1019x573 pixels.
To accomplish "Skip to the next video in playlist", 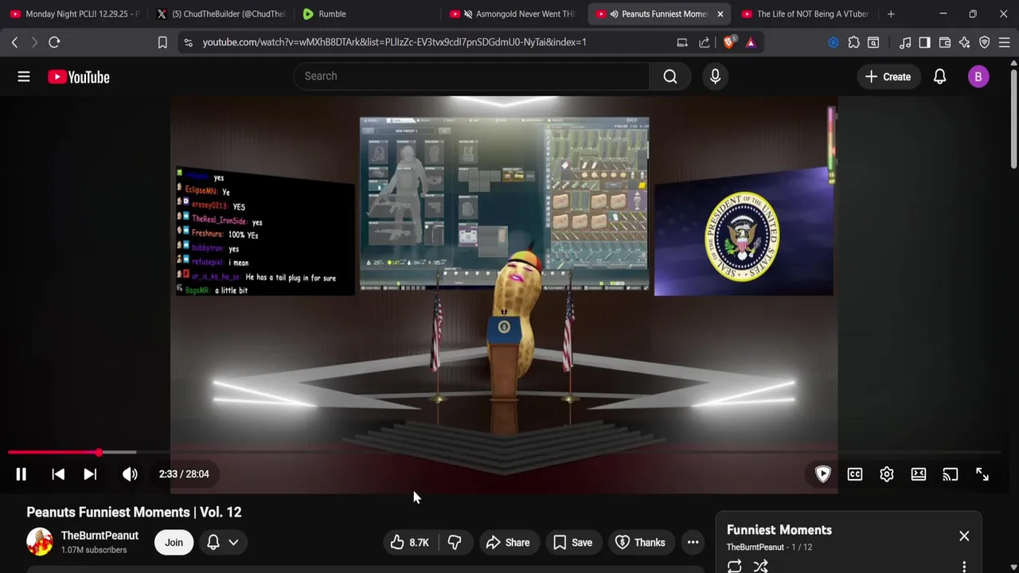I will pos(90,474).
